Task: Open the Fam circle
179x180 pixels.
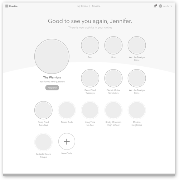Action: (90, 45)
